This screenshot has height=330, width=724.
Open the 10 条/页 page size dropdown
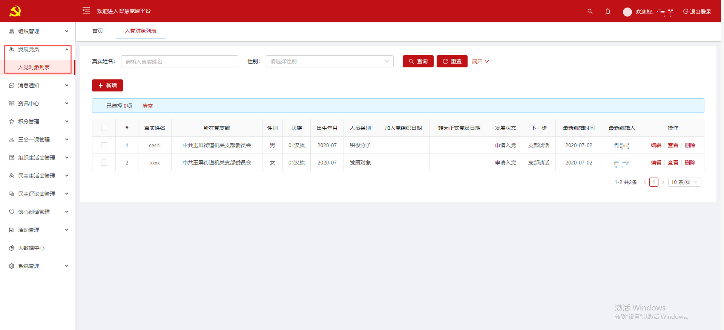click(x=685, y=182)
